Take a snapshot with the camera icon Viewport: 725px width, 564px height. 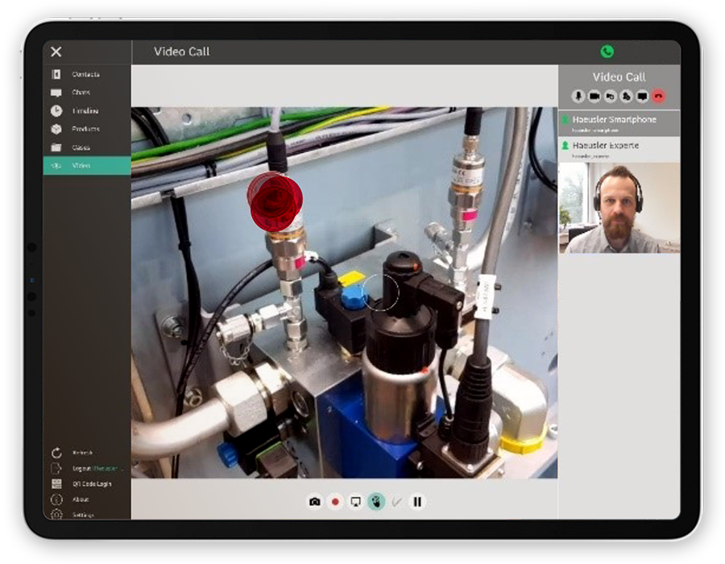[x=315, y=502]
